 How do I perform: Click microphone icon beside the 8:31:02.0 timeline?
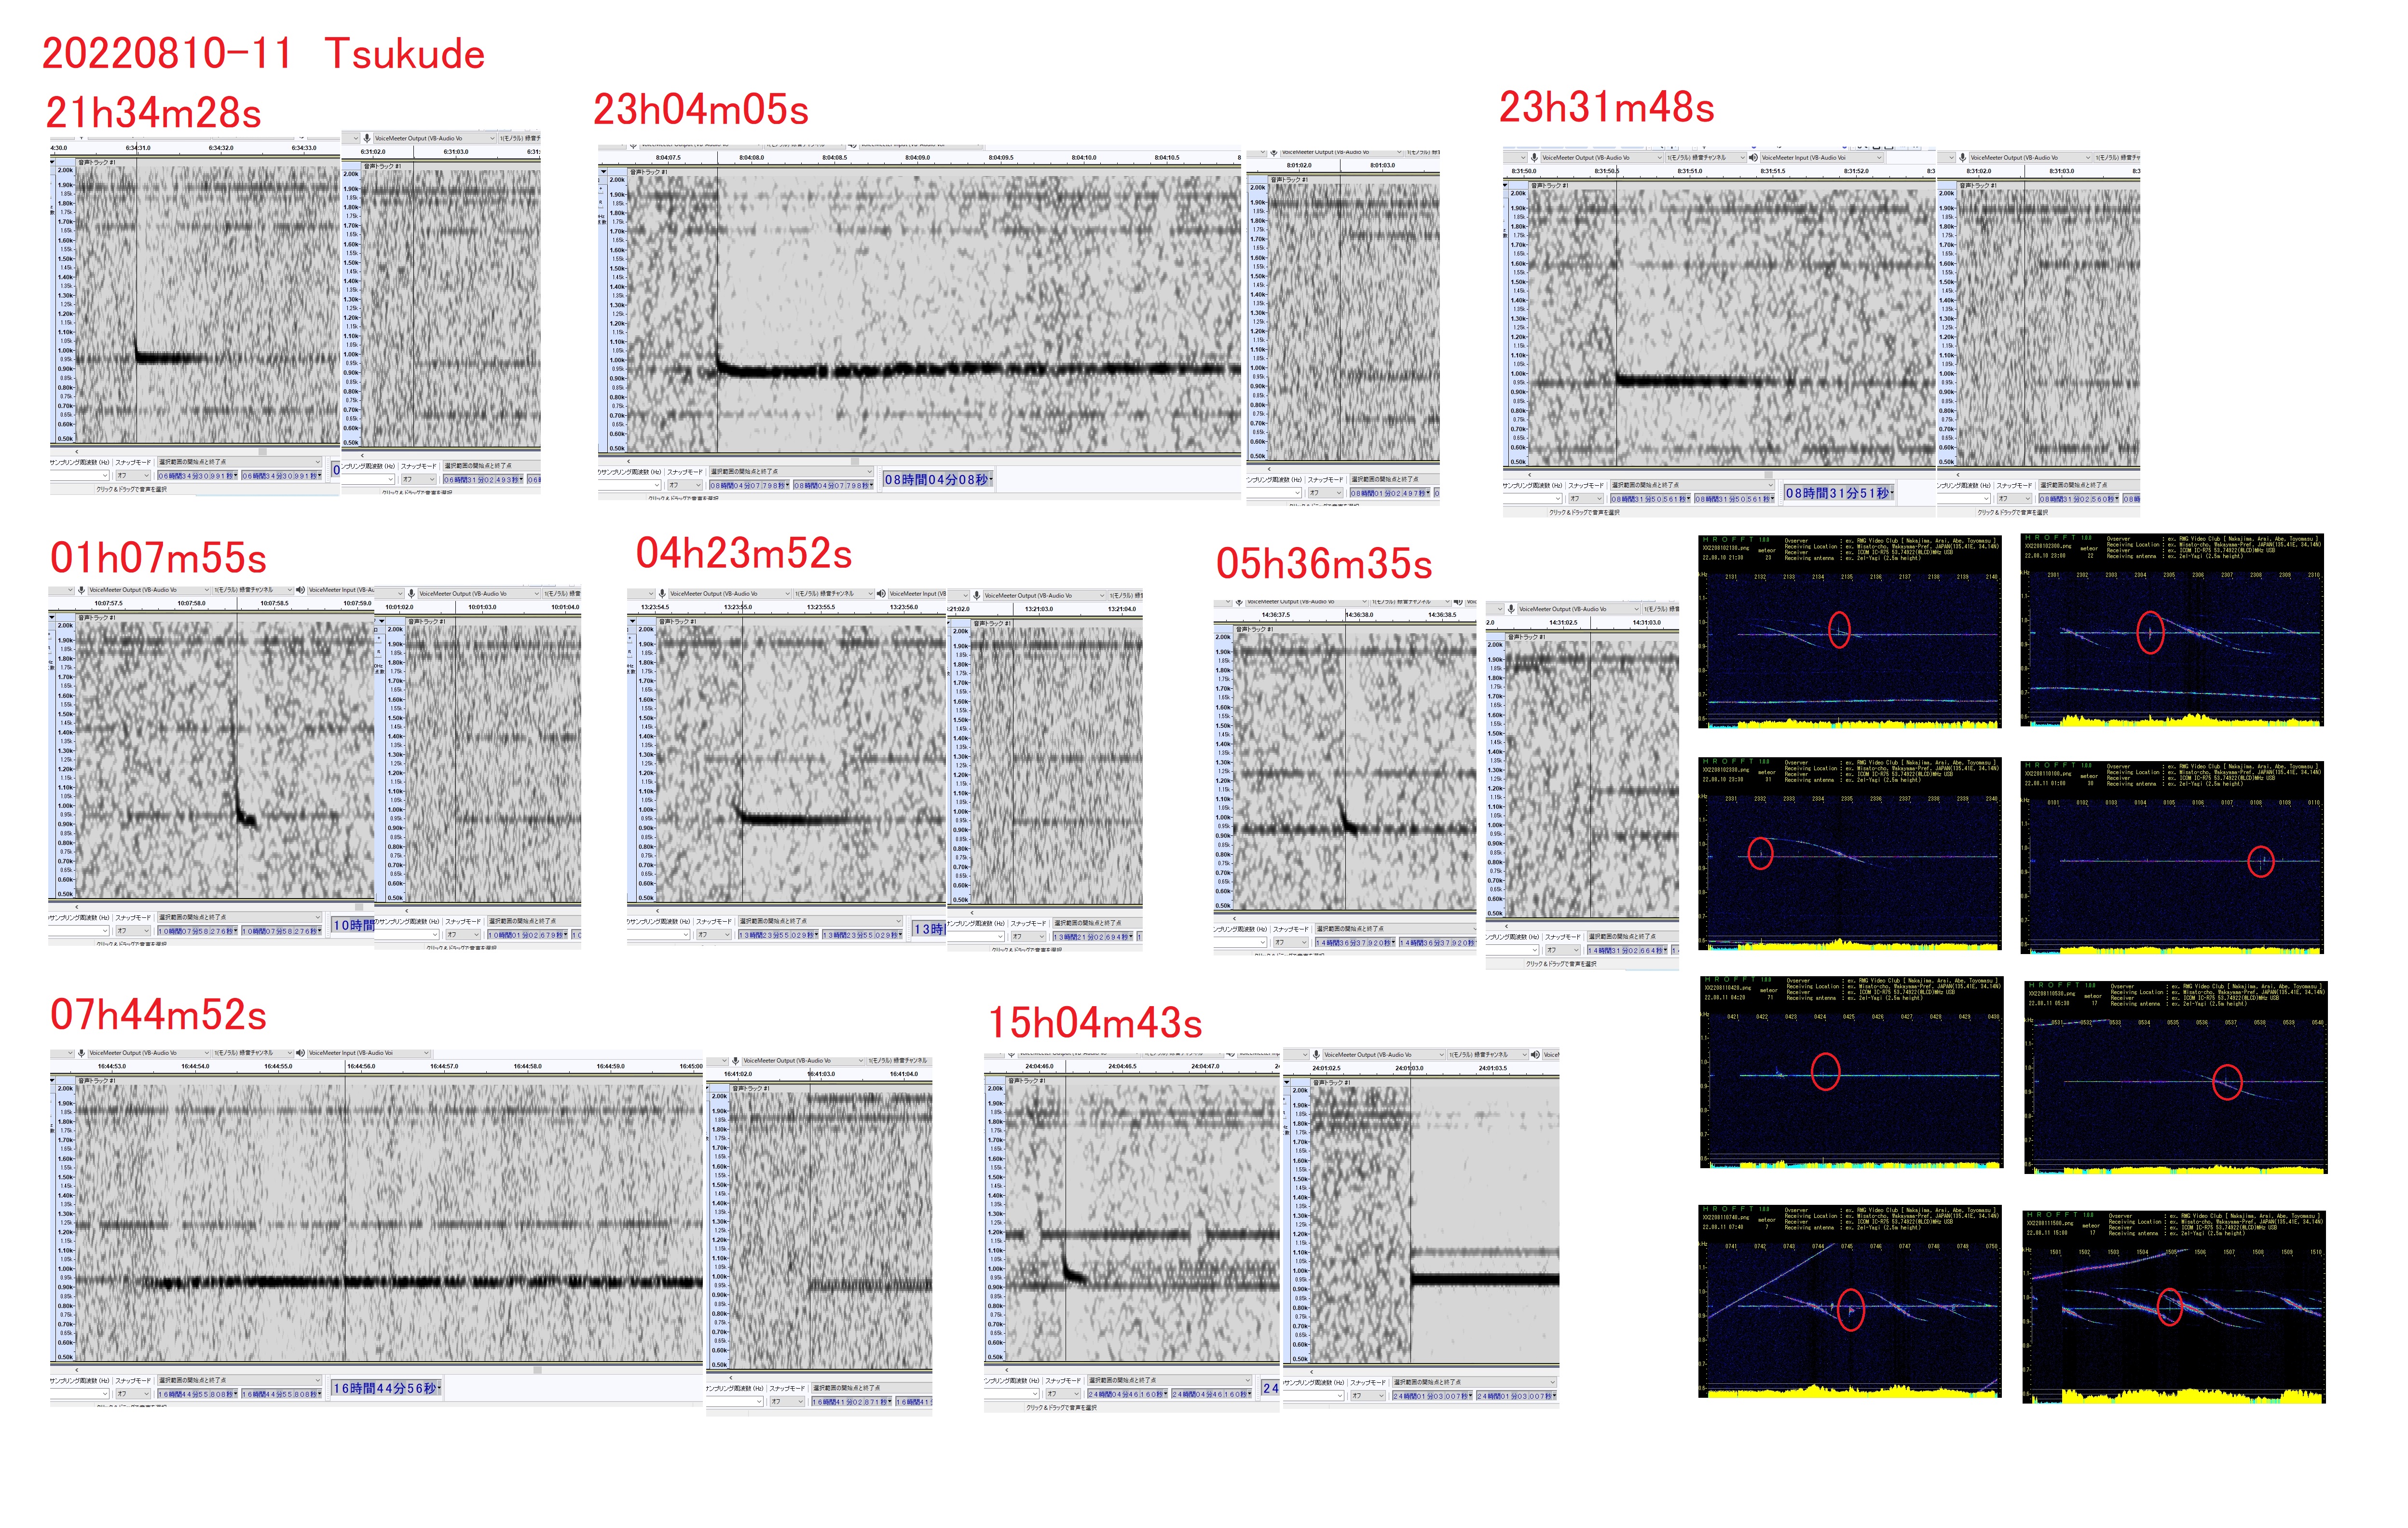tap(1962, 157)
